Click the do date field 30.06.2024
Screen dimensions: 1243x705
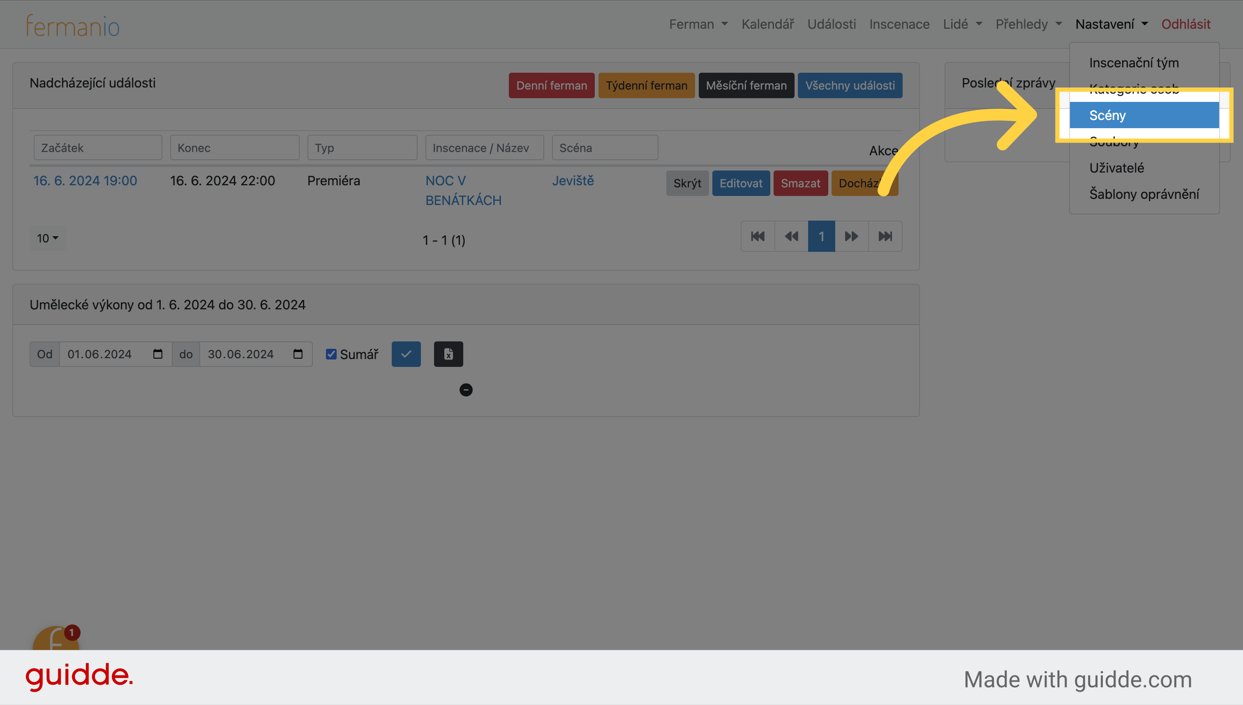click(256, 354)
